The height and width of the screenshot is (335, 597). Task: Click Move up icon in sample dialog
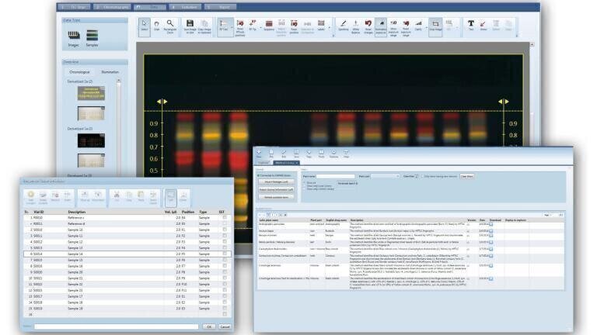(85, 196)
